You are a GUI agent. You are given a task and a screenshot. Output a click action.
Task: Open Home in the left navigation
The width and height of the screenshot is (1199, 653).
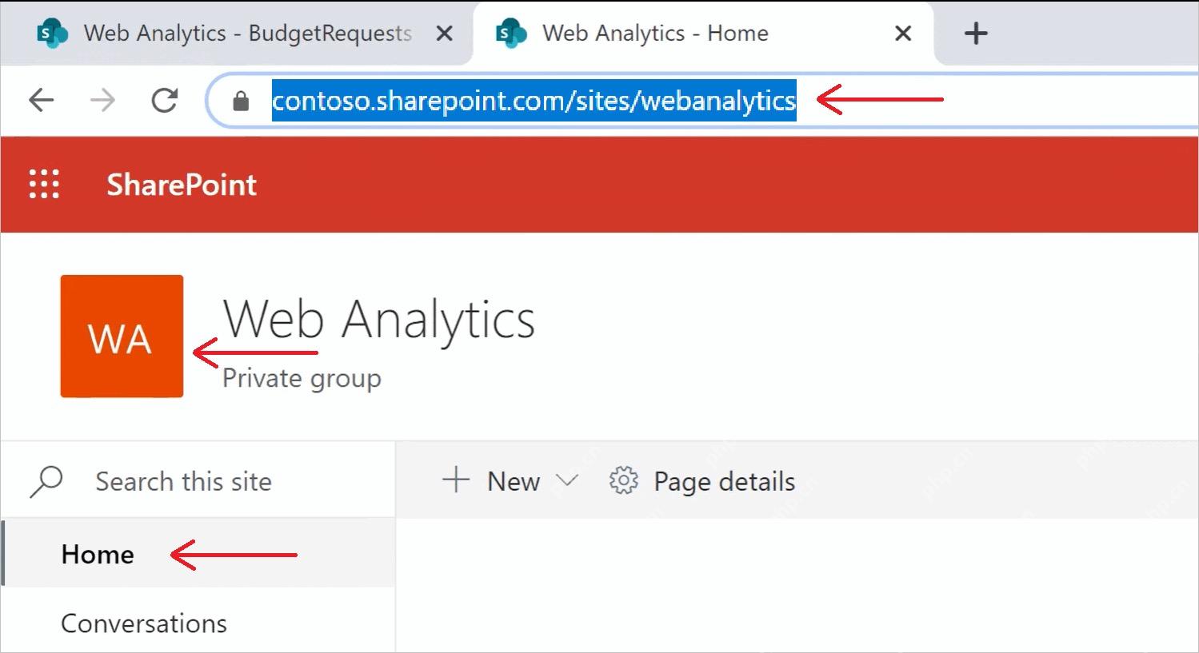click(x=198, y=554)
